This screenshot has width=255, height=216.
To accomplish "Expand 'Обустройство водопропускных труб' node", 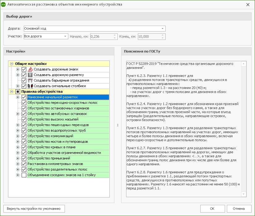I will point(18,130).
